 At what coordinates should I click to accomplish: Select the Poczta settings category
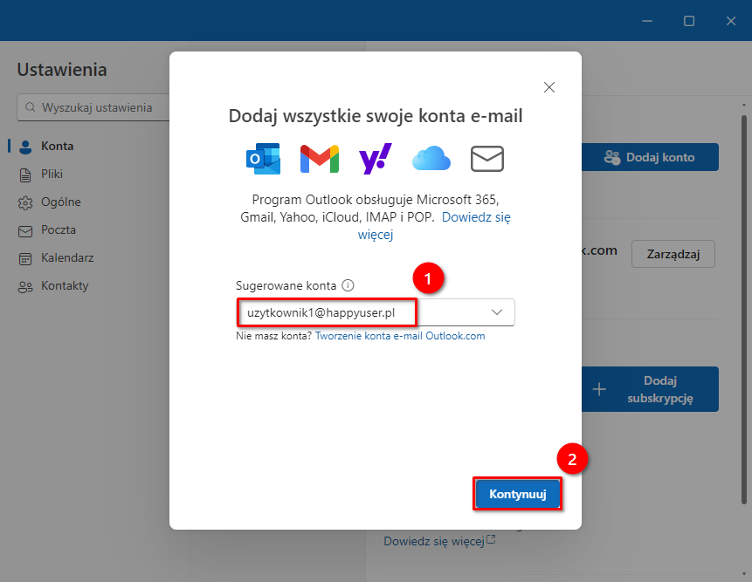pos(59,230)
